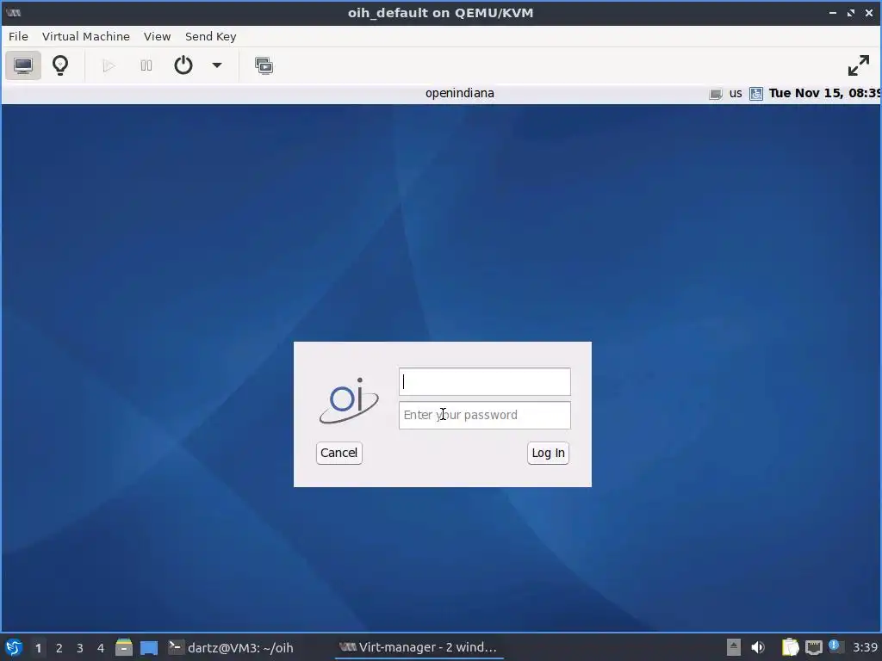Open the accessibility icon in guest panel
Viewport: 882px width, 661px height.
tap(756, 93)
